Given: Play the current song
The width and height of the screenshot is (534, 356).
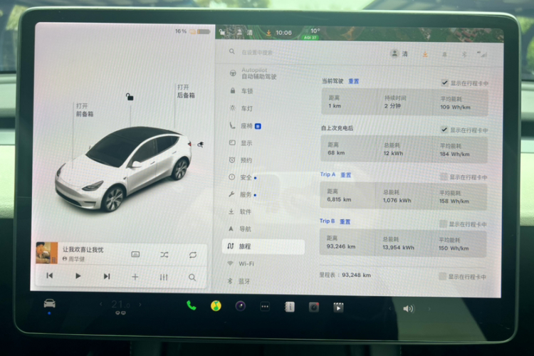Looking at the screenshot, I should tap(78, 276).
